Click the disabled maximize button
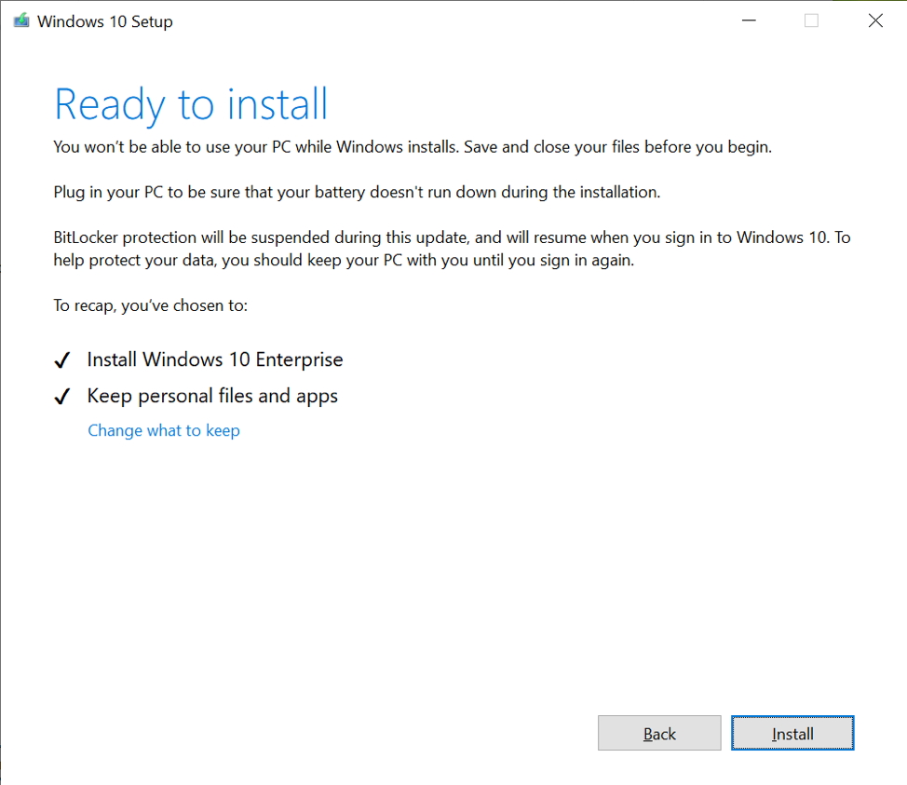The height and width of the screenshot is (785, 907). pyautogui.click(x=810, y=20)
